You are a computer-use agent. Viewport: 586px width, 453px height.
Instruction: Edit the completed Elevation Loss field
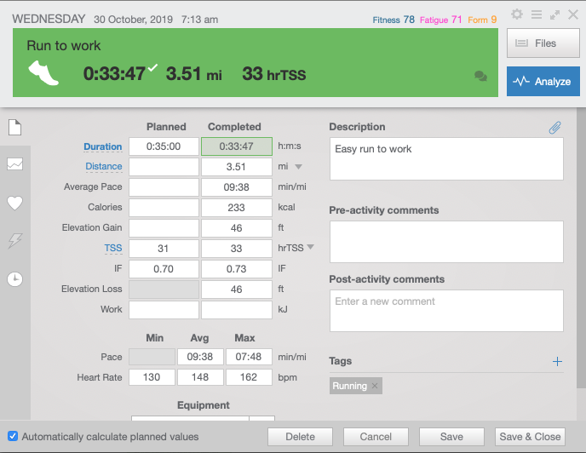tap(237, 290)
